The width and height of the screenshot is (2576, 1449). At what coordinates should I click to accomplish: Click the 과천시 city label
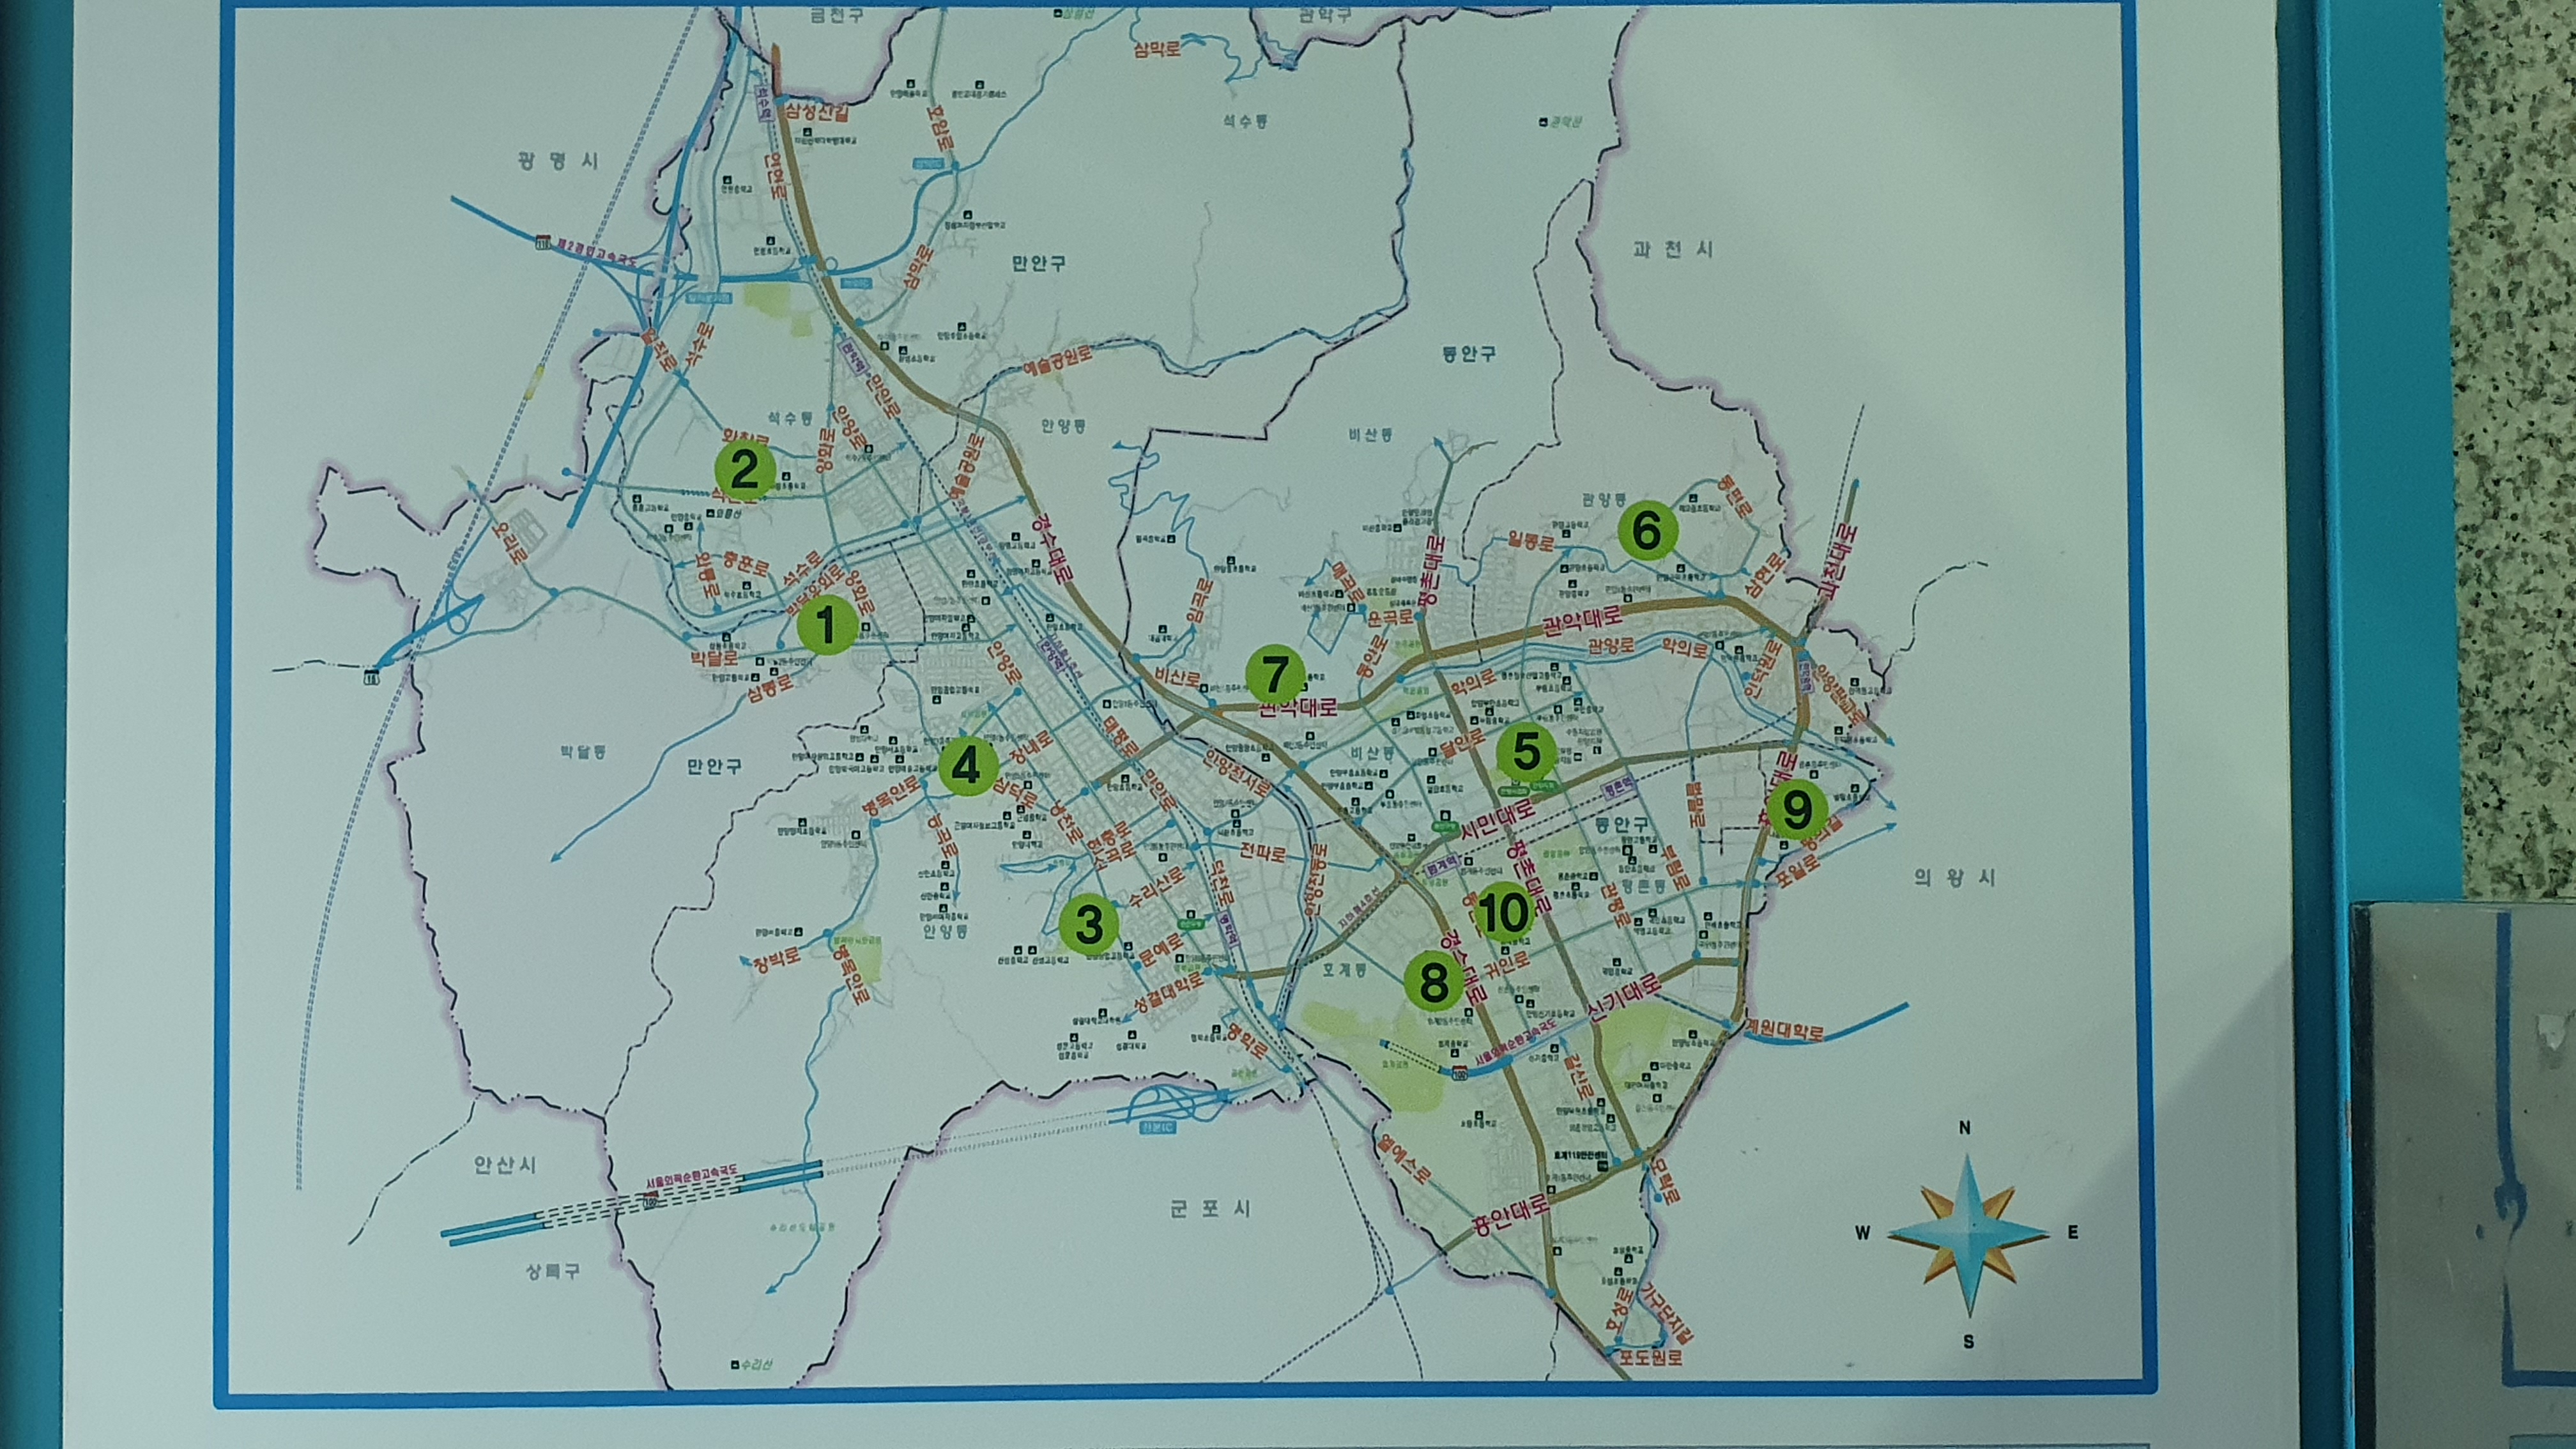point(1672,249)
